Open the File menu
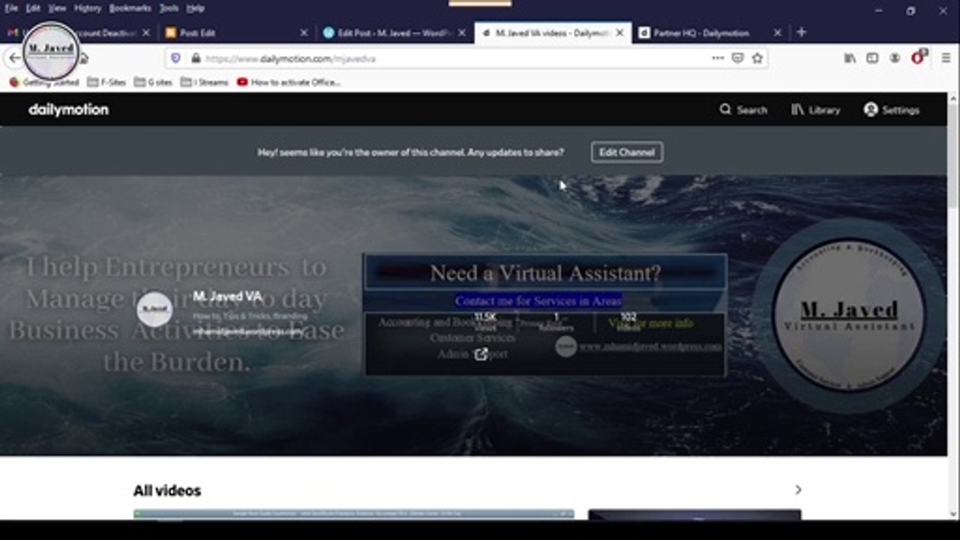The width and height of the screenshot is (960, 540). click(11, 7)
